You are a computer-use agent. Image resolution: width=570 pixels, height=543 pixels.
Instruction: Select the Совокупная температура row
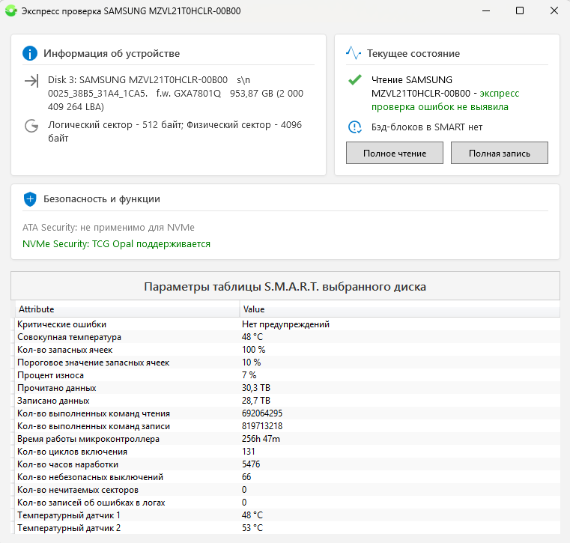click(287, 337)
